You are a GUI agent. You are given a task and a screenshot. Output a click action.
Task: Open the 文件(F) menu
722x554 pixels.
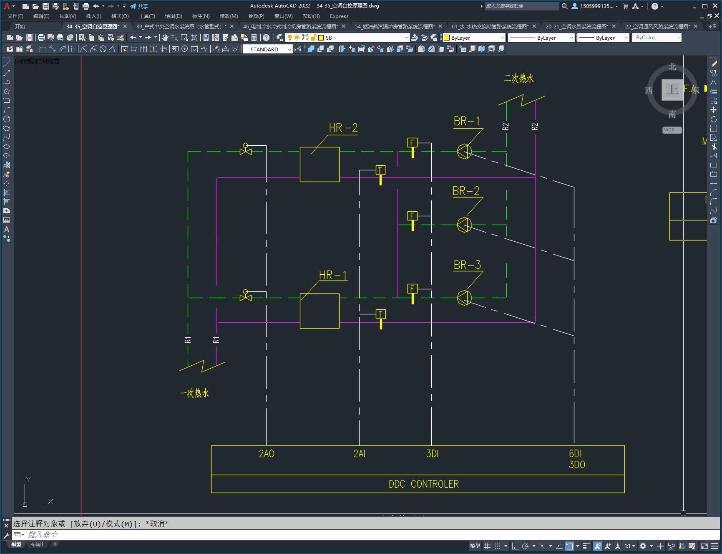[x=15, y=16]
